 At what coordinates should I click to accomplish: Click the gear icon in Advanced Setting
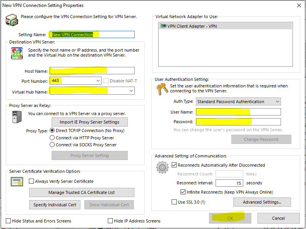[x=162, y=167]
